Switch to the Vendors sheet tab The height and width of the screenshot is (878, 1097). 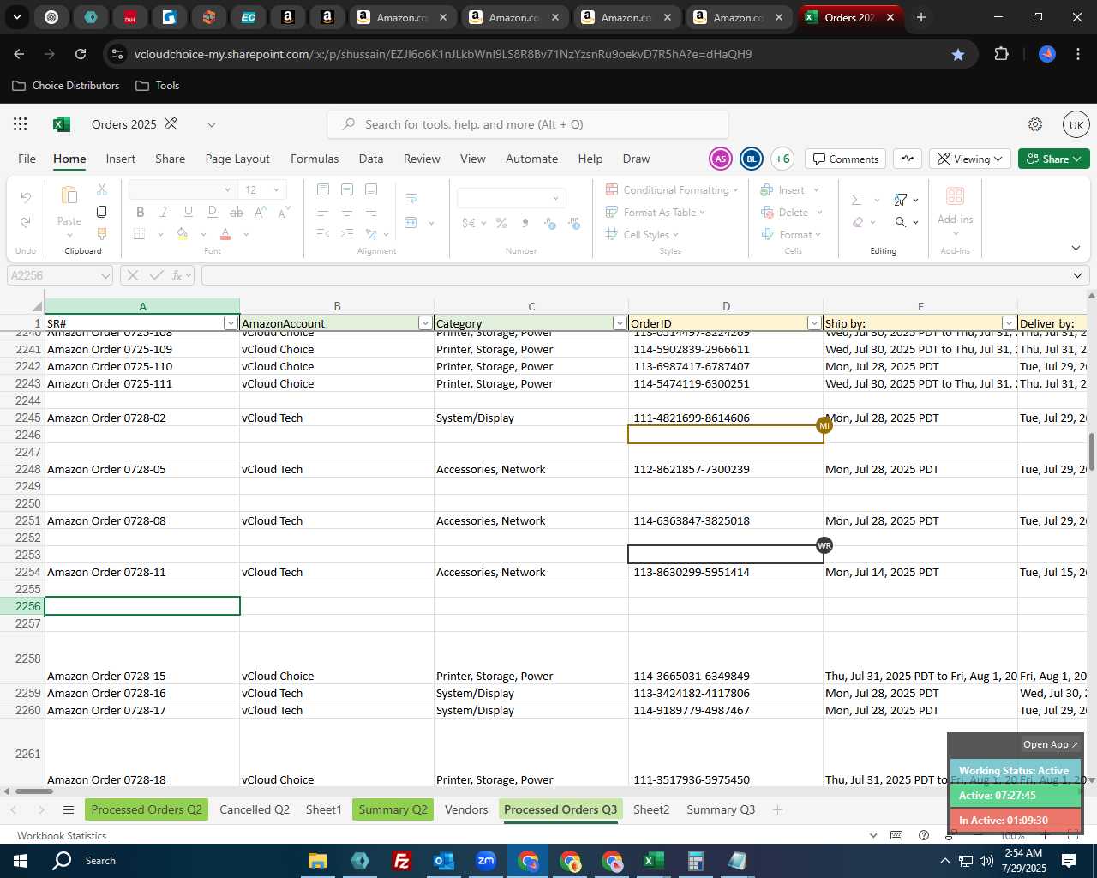[x=466, y=809]
